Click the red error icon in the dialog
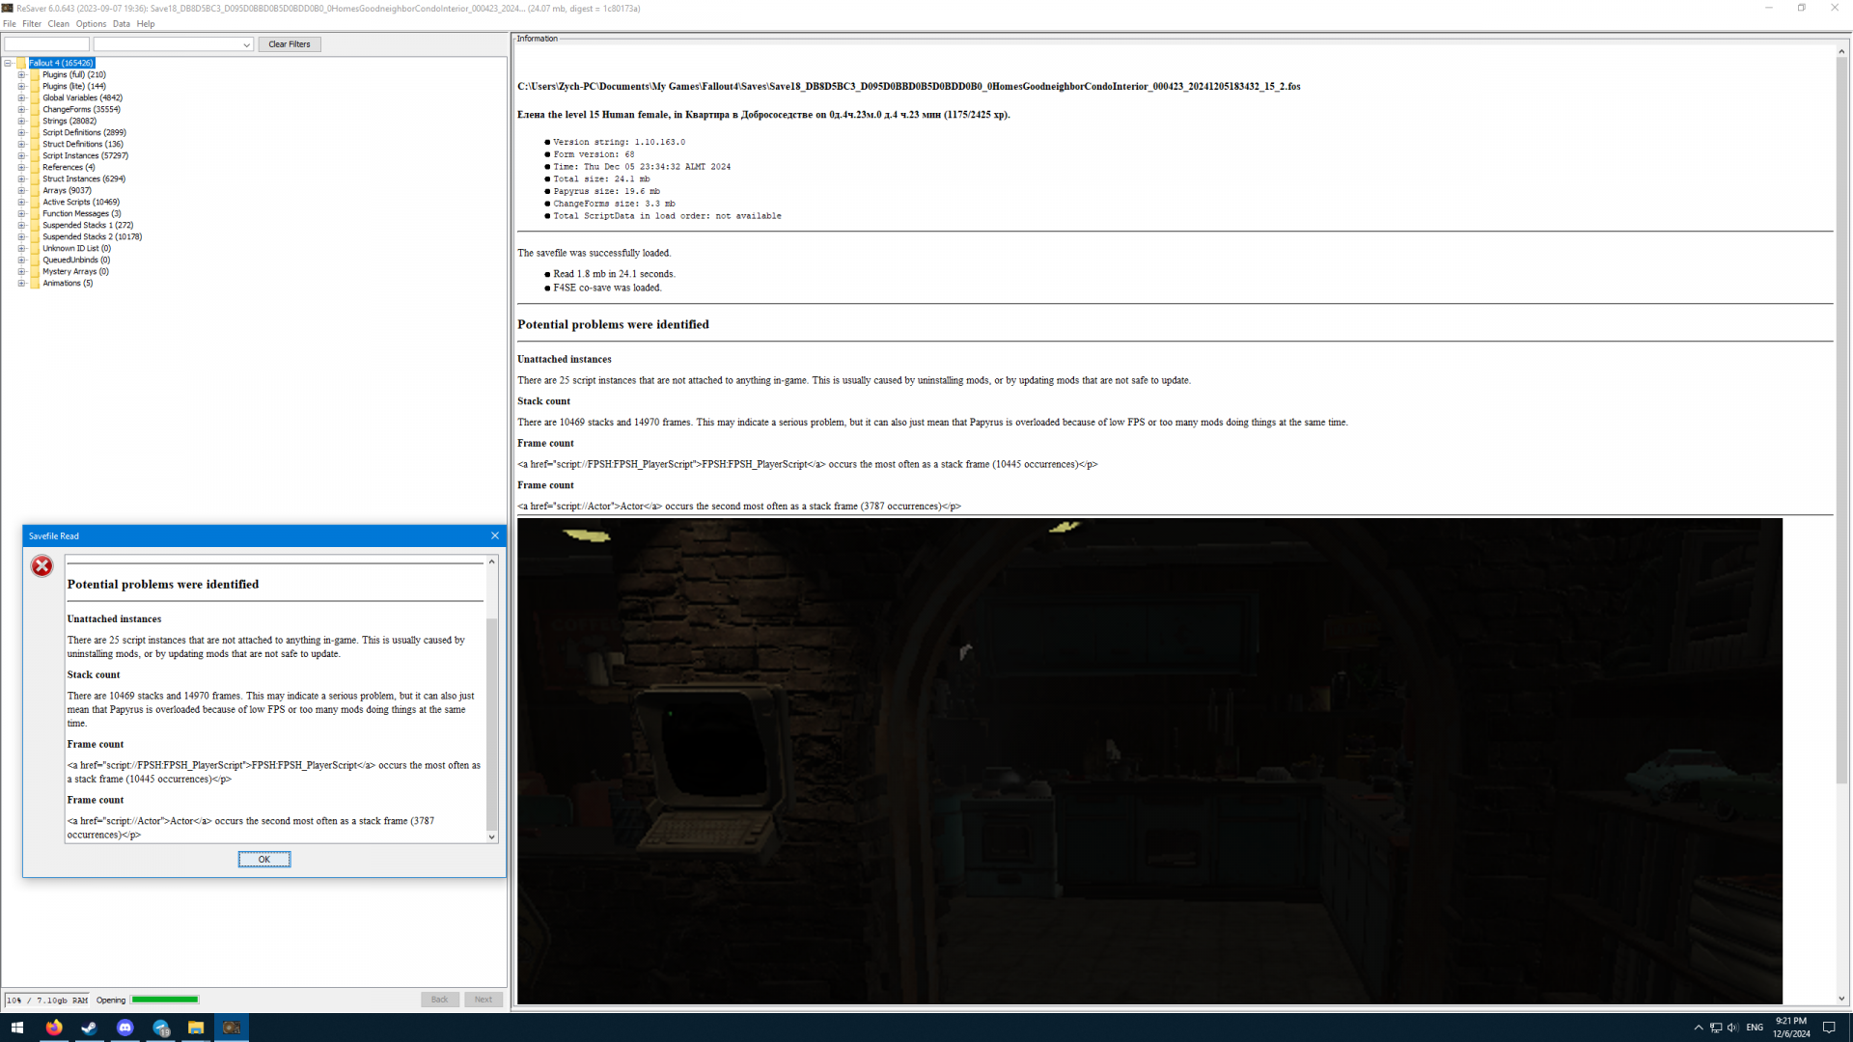Image resolution: width=1853 pixels, height=1042 pixels. [x=41, y=566]
